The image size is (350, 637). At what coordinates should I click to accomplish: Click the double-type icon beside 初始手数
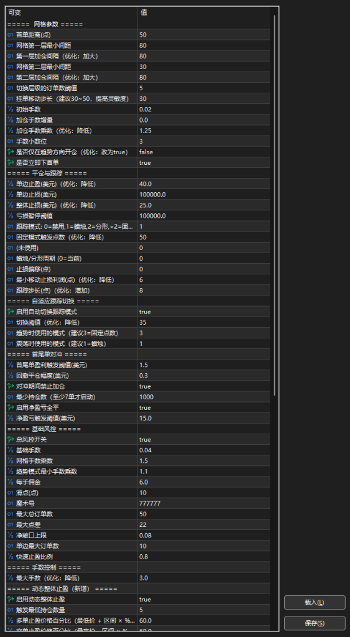coord(11,109)
